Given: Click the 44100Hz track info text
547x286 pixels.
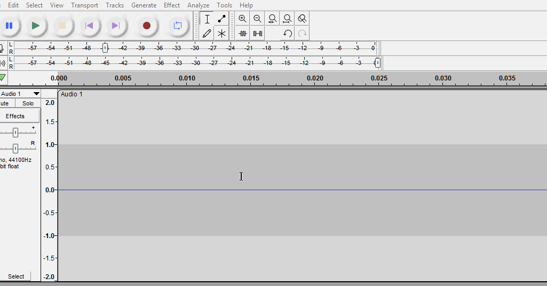Looking at the screenshot, I should click(20, 160).
